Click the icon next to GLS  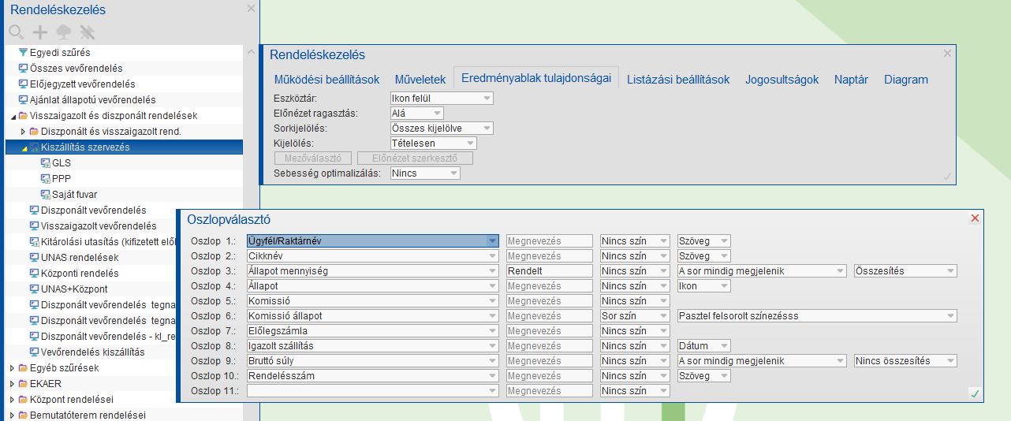coord(45,163)
